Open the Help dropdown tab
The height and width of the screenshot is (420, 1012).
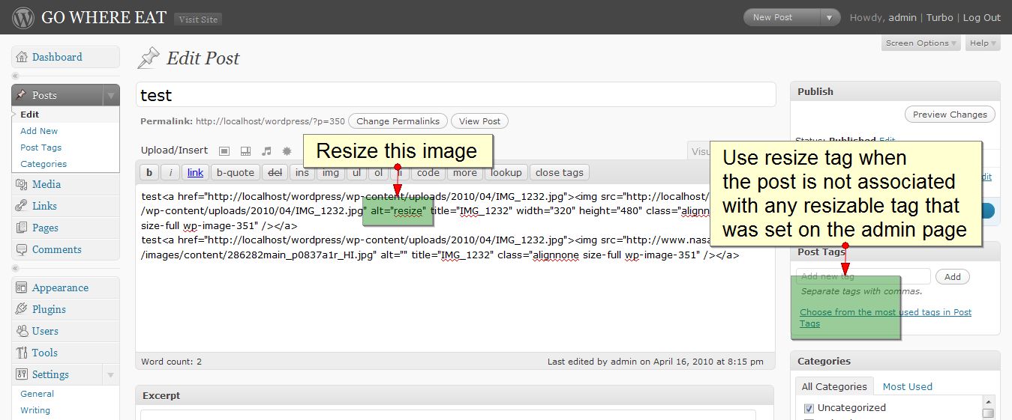pyautogui.click(x=983, y=43)
